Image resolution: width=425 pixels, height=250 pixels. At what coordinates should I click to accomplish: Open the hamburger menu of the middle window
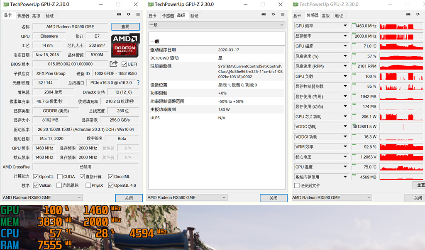click(282, 14)
